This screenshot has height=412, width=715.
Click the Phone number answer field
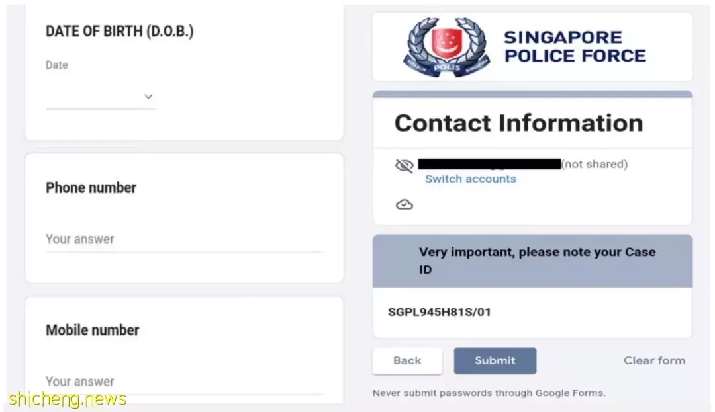pyautogui.click(x=184, y=239)
